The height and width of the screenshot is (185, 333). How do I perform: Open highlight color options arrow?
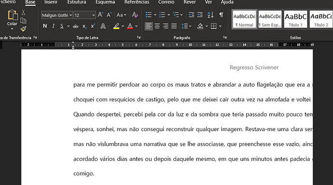pyautogui.click(x=123, y=26)
